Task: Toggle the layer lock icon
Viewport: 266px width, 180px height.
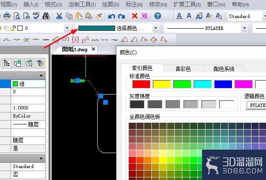Action: tap(13, 28)
